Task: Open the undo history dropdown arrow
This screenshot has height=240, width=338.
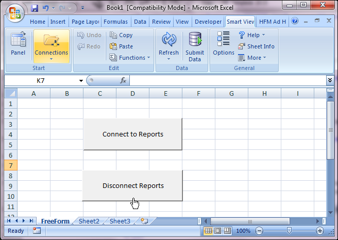Action: [53, 8]
